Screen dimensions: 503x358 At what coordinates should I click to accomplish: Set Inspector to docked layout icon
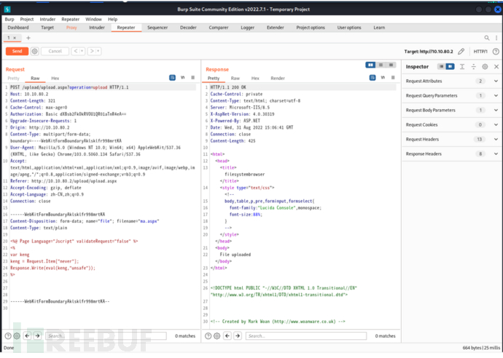tap(450, 66)
